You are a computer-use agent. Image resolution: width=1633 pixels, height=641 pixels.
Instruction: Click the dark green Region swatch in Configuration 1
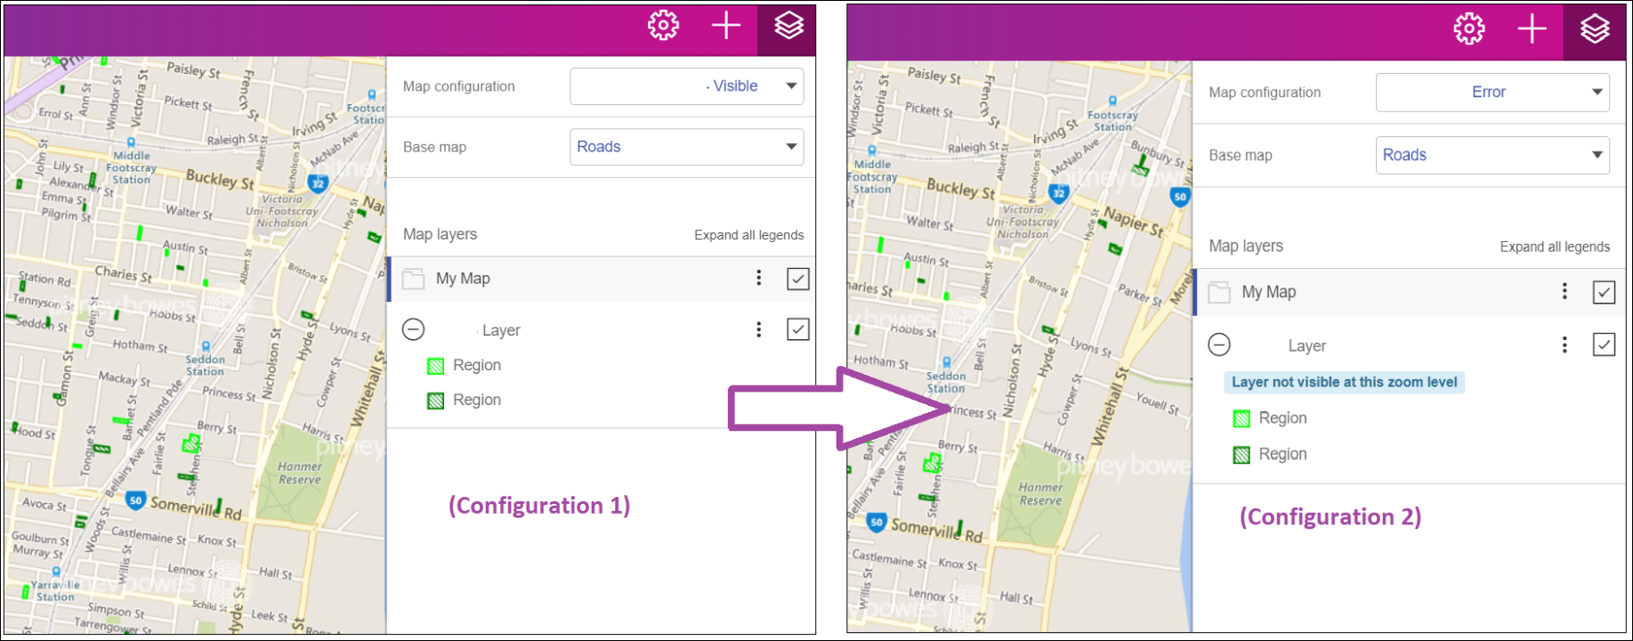pos(435,401)
